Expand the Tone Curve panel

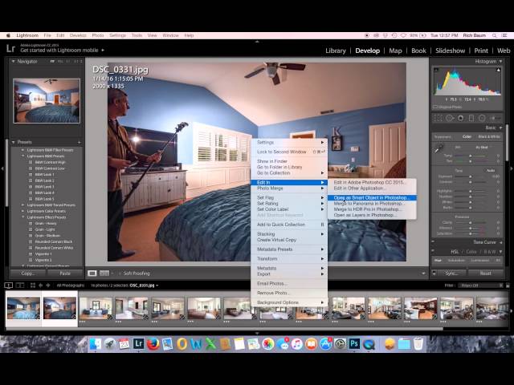click(x=500, y=242)
